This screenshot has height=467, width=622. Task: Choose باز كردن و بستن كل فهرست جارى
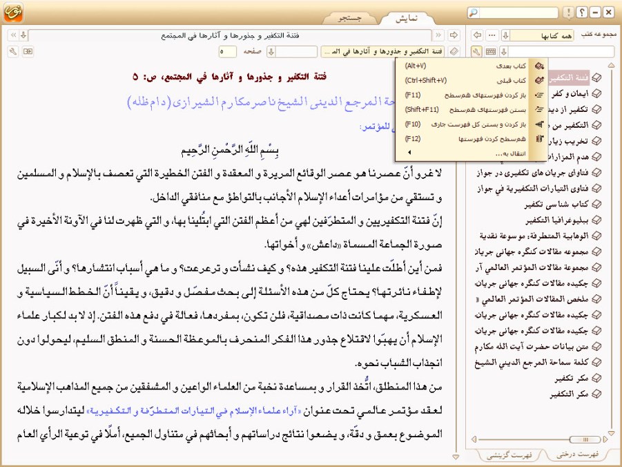(x=472, y=124)
